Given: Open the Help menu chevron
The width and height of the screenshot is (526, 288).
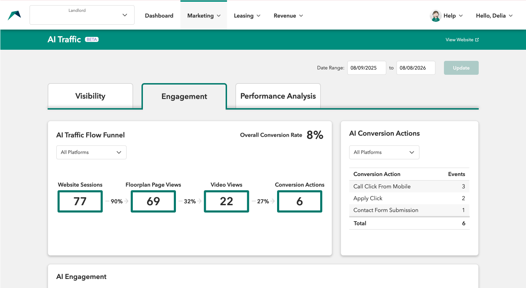Looking at the screenshot, I should click(461, 16).
